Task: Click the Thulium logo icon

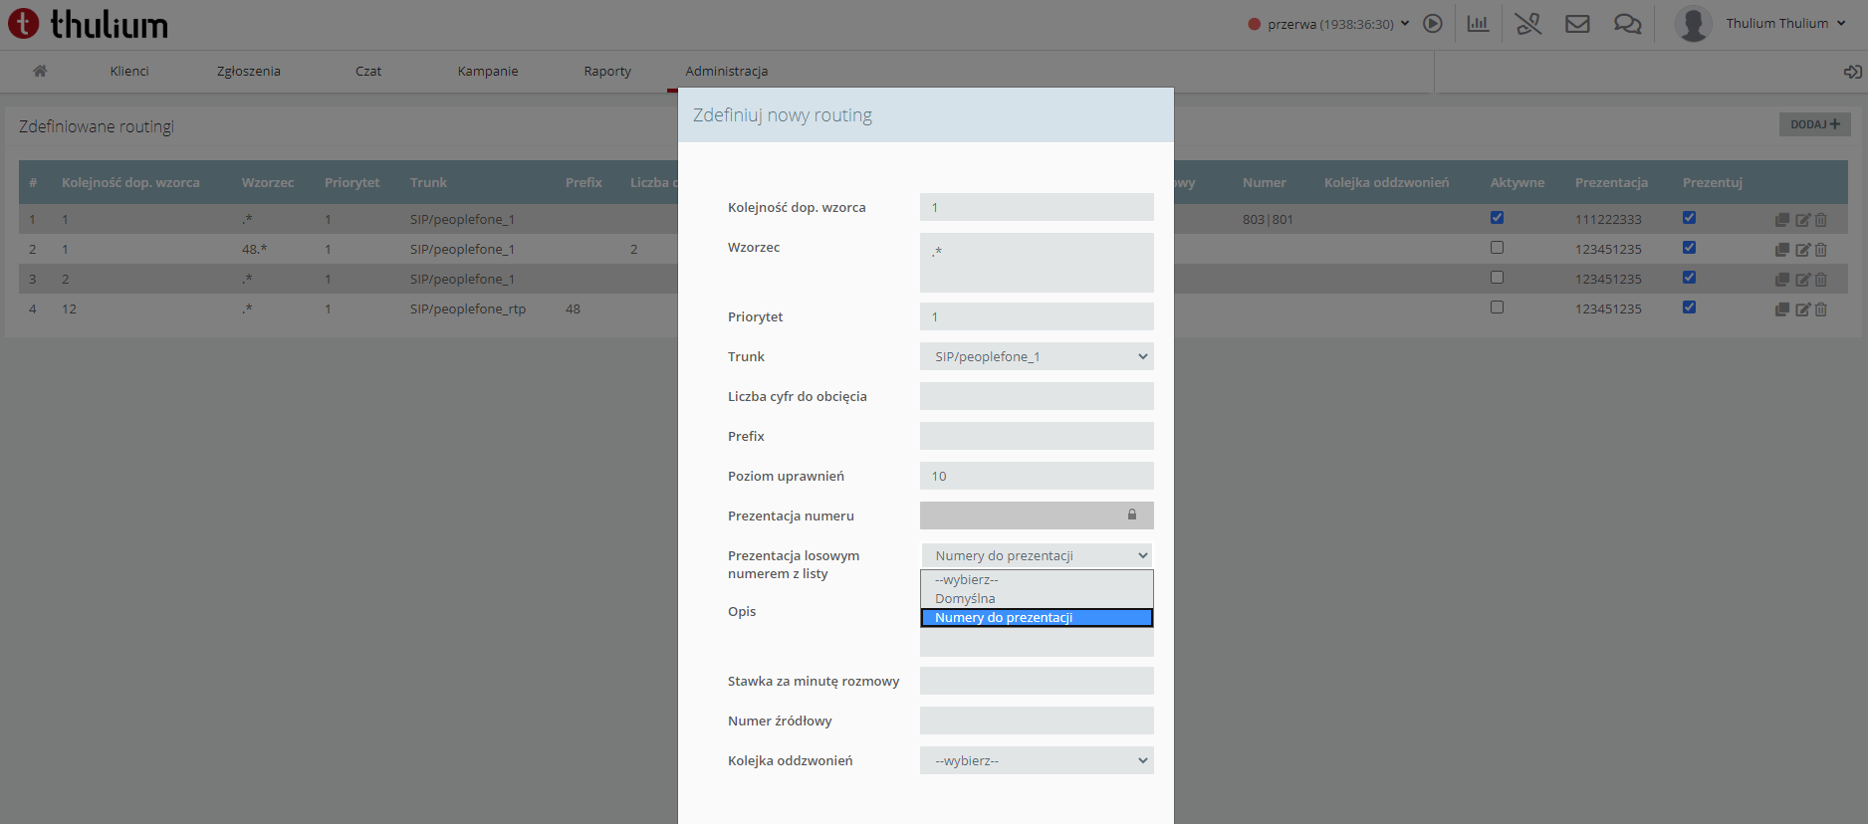Action: coord(23,23)
